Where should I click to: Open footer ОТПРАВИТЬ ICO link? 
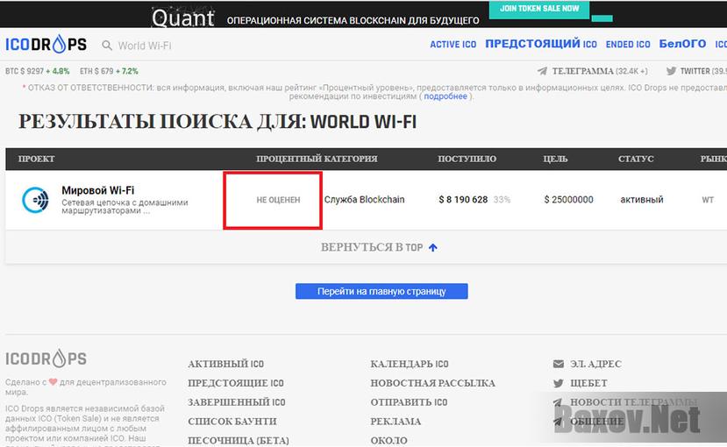click(x=409, y=402)
